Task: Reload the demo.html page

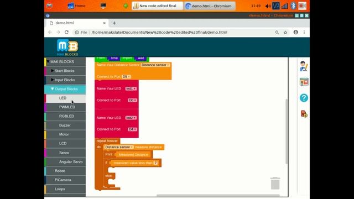Action: [x=66, y=32]
